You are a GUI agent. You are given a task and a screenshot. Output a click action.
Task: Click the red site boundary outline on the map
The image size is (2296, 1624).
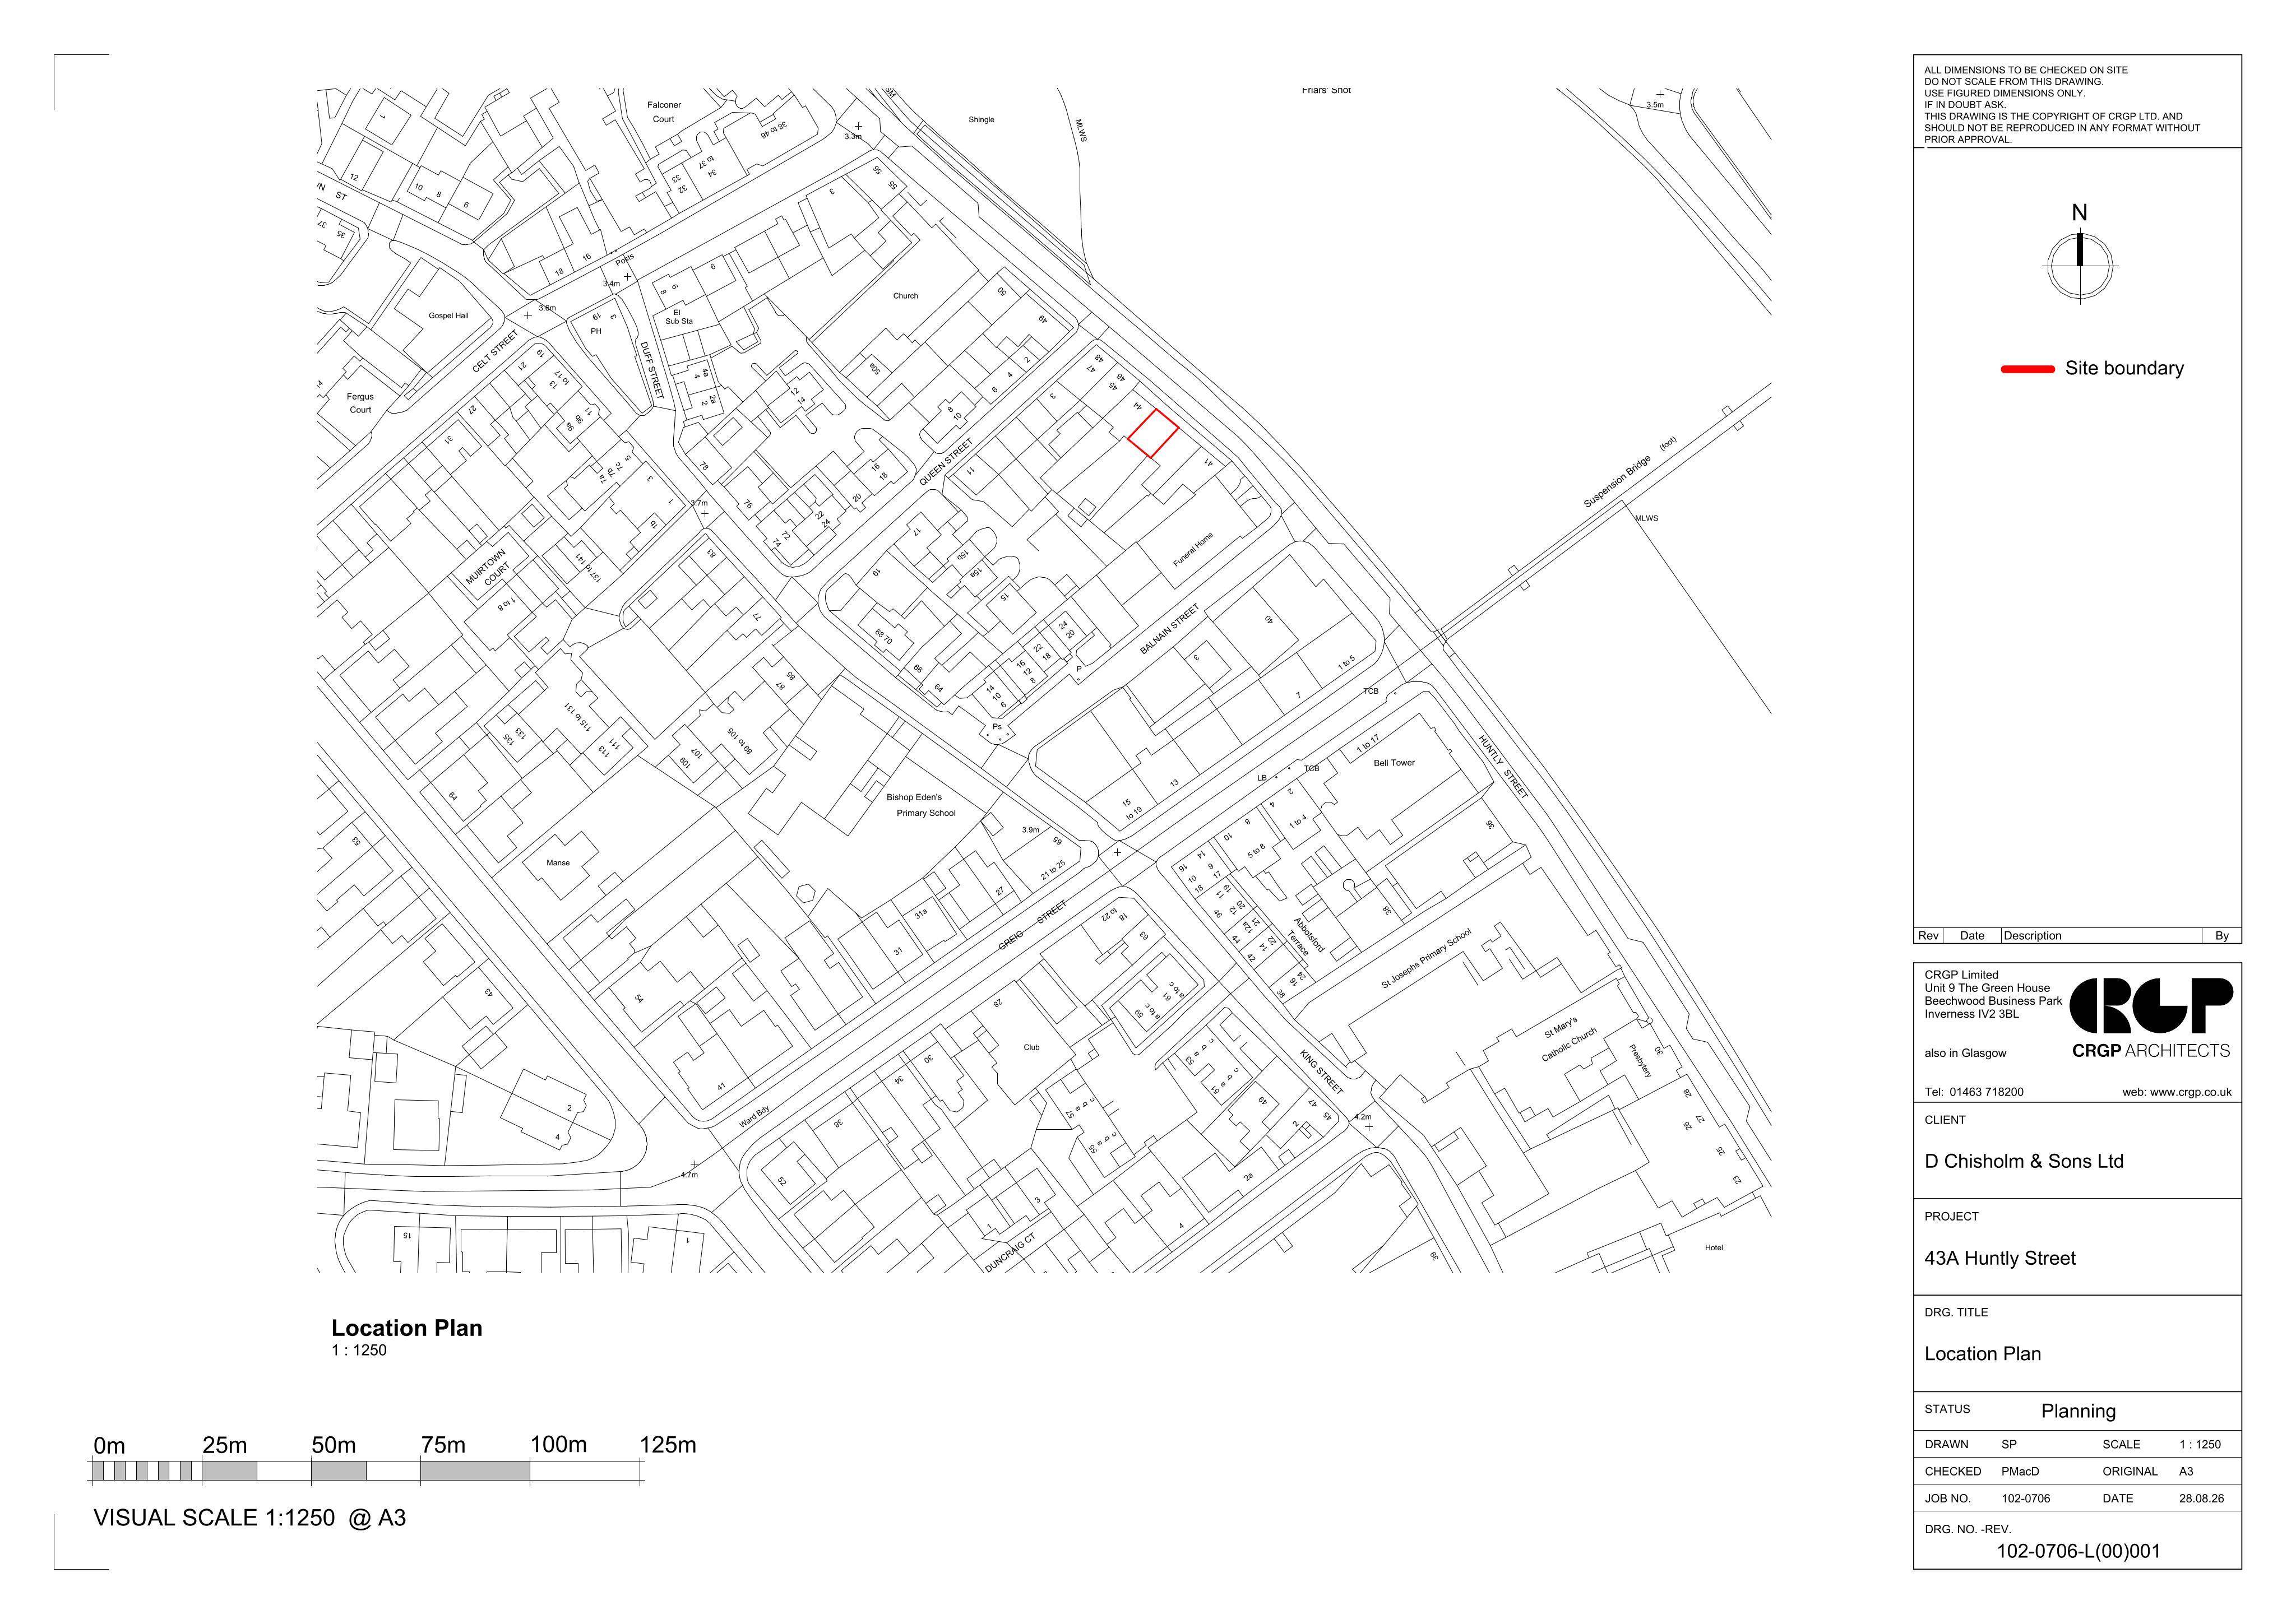[1153, 434]
